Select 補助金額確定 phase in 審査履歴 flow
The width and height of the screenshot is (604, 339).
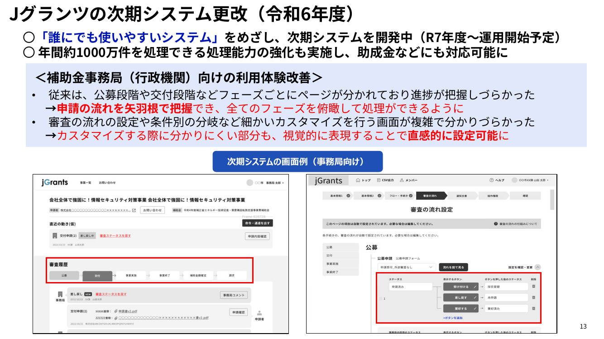pyautogui.click(x=198, y=275)
